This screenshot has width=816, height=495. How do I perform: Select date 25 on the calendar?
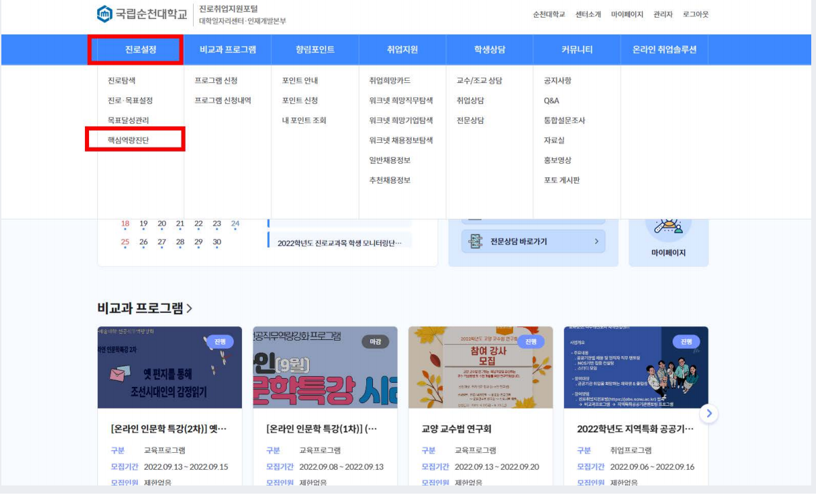coord(125,242)
